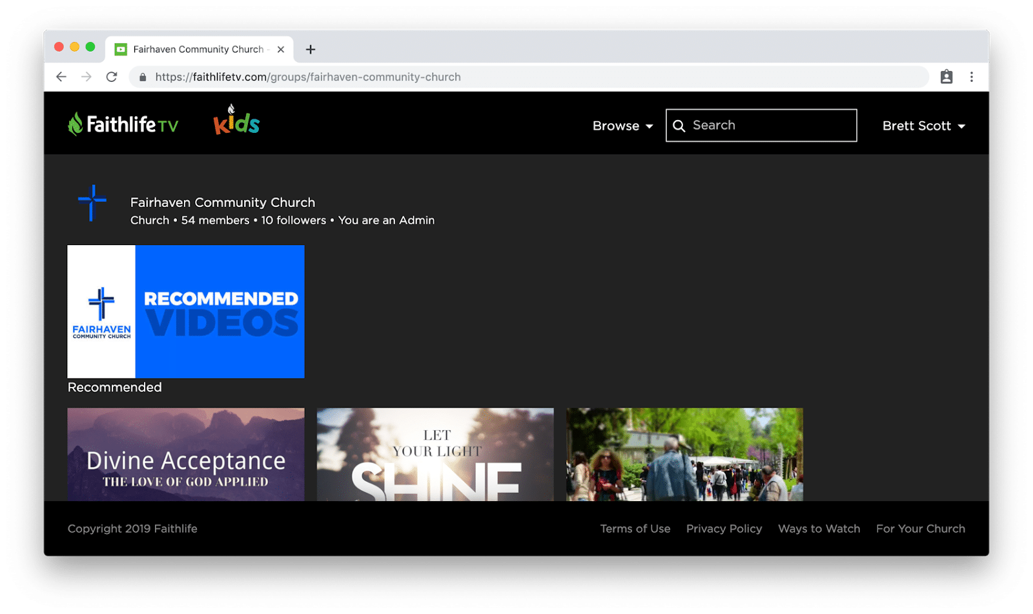The height and width of the screenshot is (614, 1033).
Task: Open the browser profile badge icon
Action: pos(946,77)
